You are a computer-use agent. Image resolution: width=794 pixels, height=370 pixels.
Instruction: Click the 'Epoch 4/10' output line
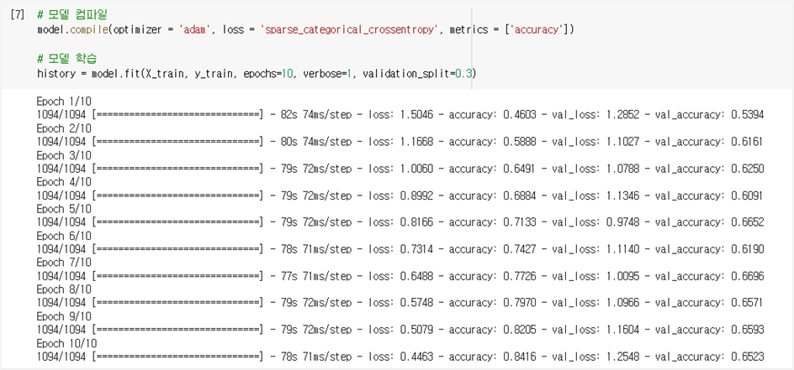64,182
